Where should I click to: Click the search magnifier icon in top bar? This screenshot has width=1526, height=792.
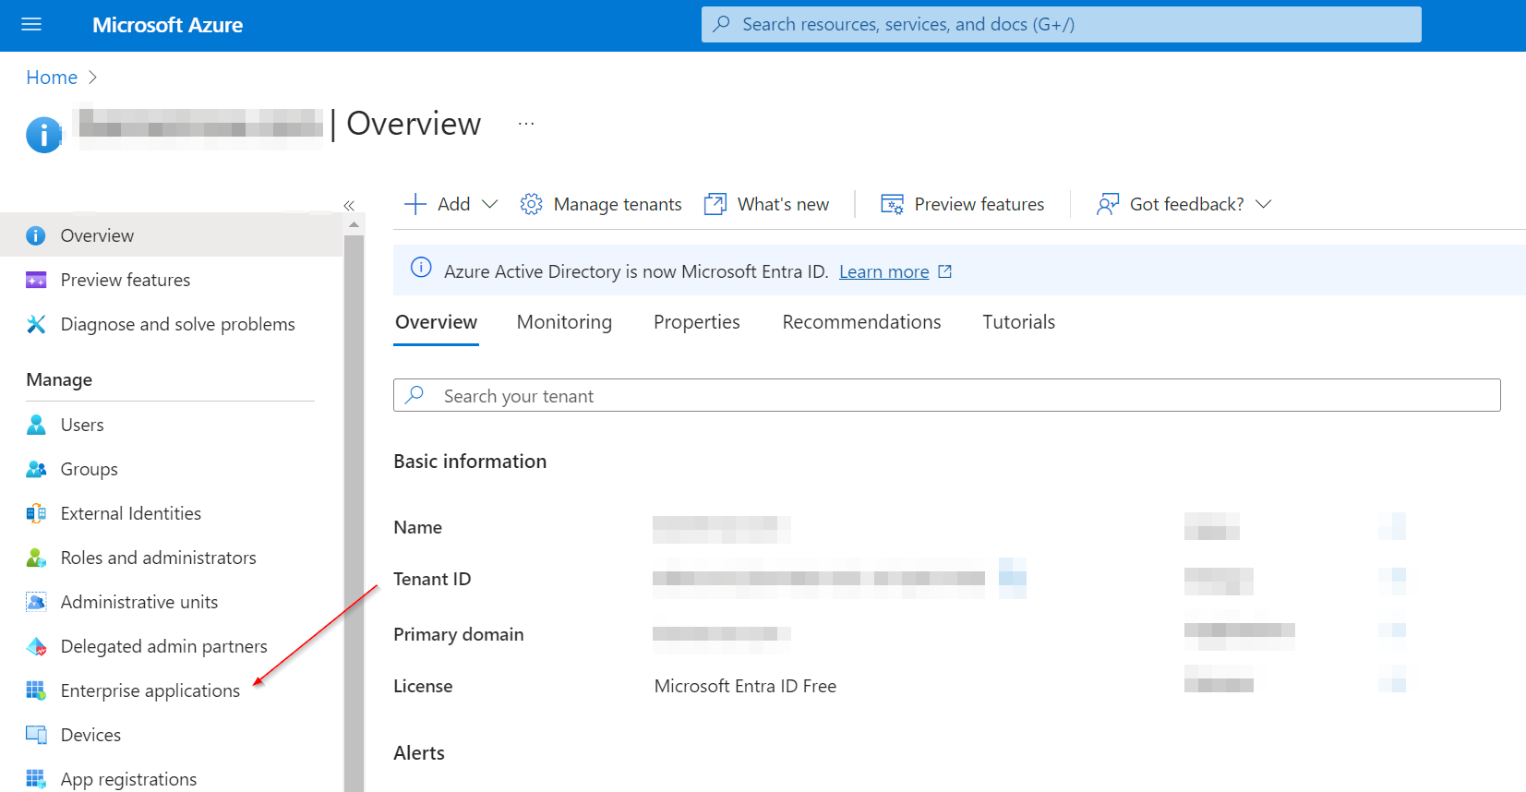722,24
